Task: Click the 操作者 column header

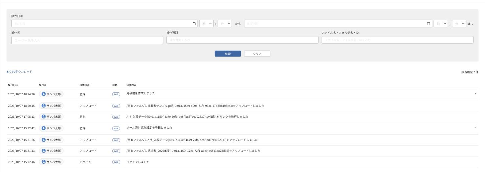Action: pos(43,85)
